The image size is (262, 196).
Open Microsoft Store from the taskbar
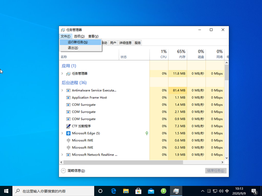click(138, 191)
